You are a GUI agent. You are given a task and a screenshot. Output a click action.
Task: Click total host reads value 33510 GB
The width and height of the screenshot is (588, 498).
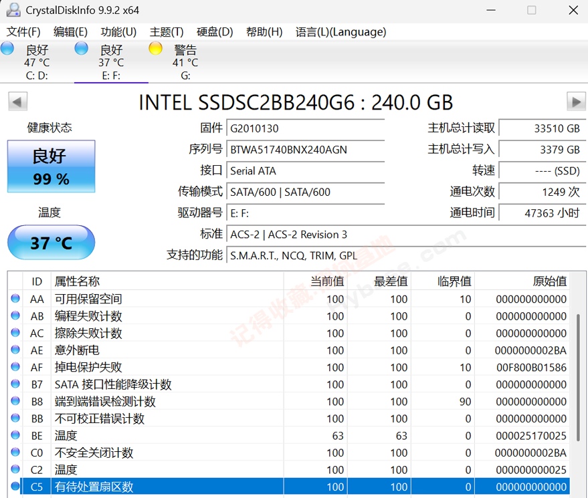pos(543,128)
